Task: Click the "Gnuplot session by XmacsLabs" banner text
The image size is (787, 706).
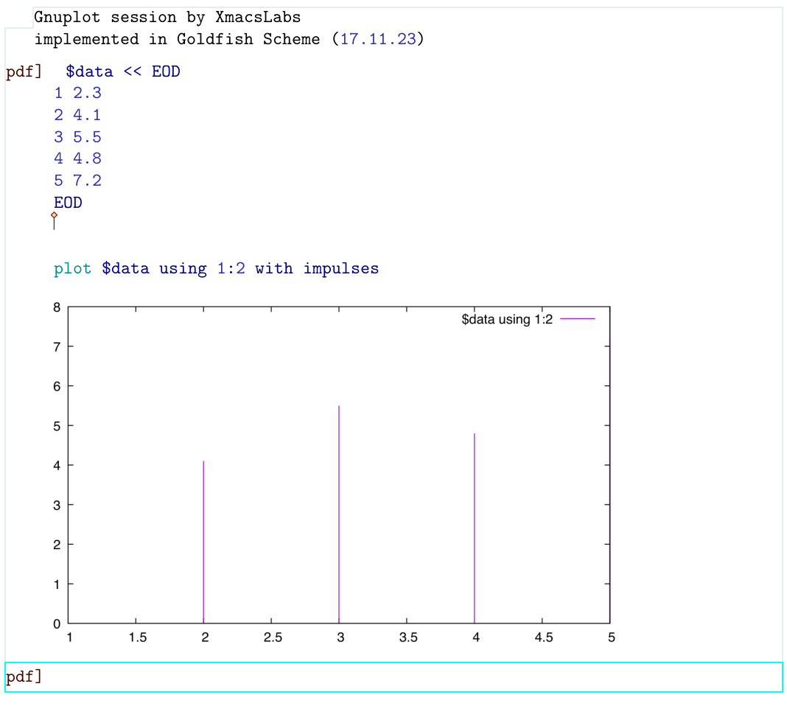Action: tap(167, 17)
